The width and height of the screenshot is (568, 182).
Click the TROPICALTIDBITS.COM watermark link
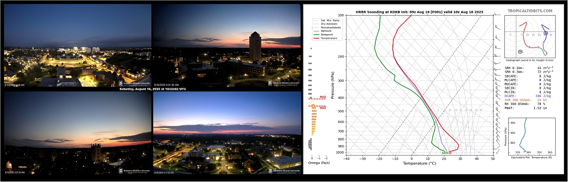[x=530, y=11]
